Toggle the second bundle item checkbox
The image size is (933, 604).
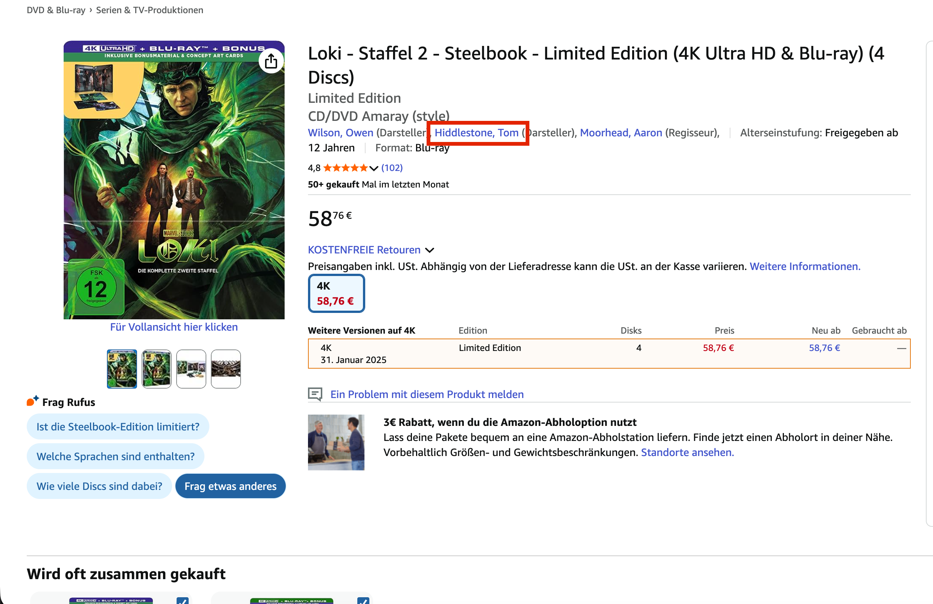click(x=363, y=600)
